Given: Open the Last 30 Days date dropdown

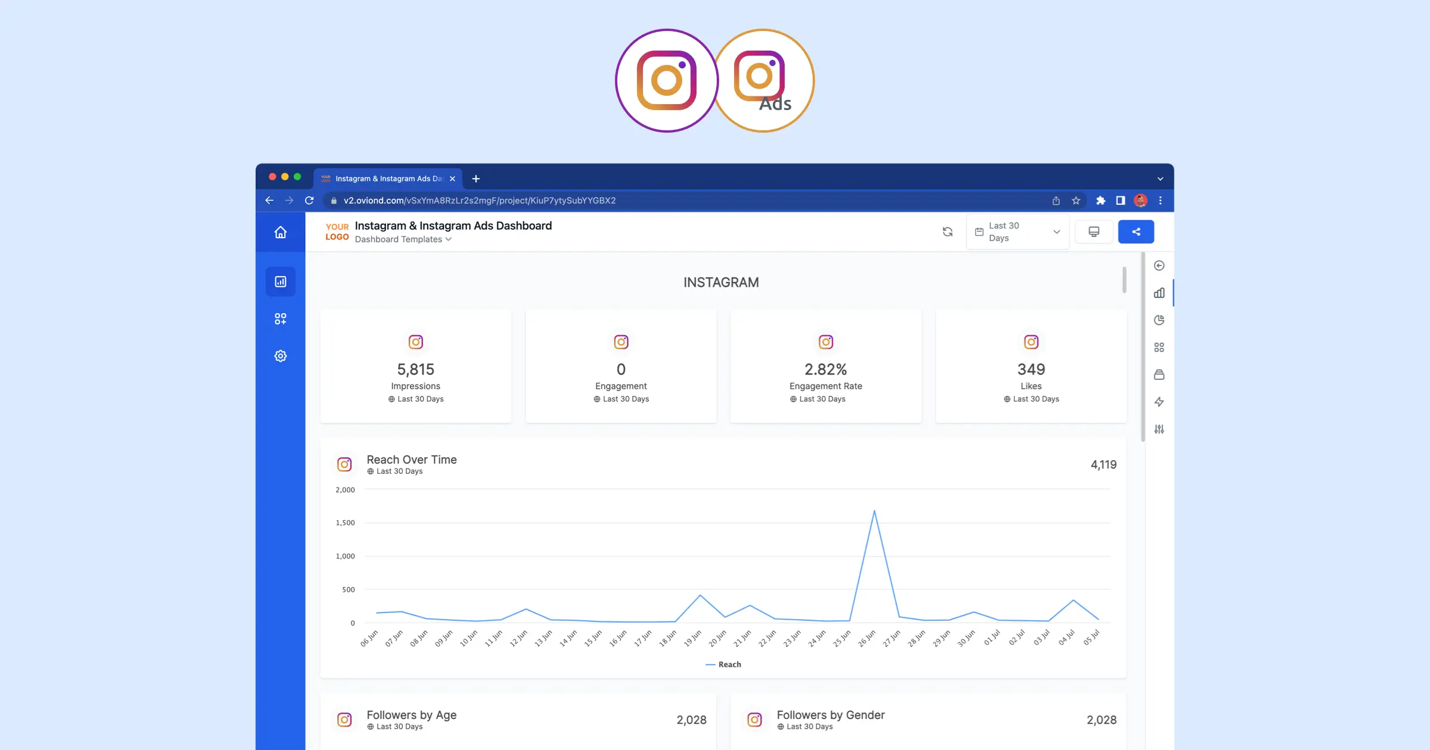Looking at the screenshot, I should click(x=1018, y=232).
